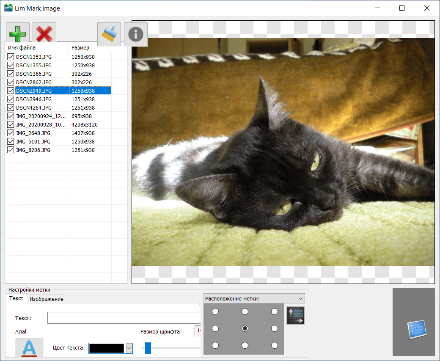The height and width of the screenshot is (361, 440).
Task: Uncheck the IMG_2648.JPG checkbox
Action: pyautogui.click(x=11, y=133)
